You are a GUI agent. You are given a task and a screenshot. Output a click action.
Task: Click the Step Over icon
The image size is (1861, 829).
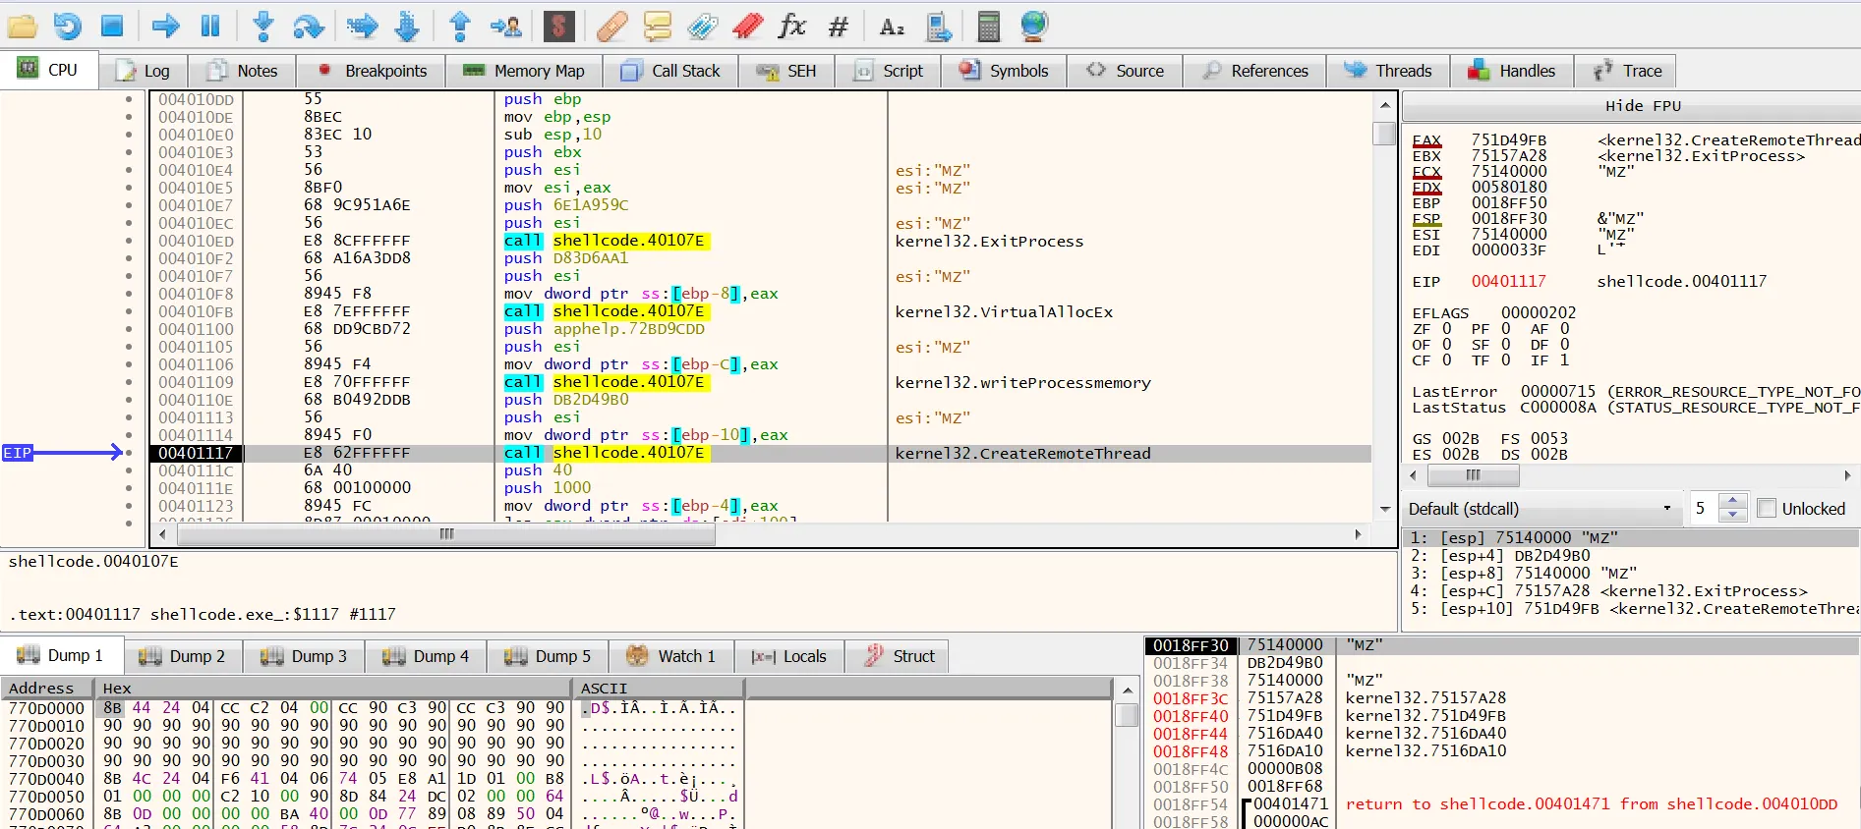coord(309,27)
